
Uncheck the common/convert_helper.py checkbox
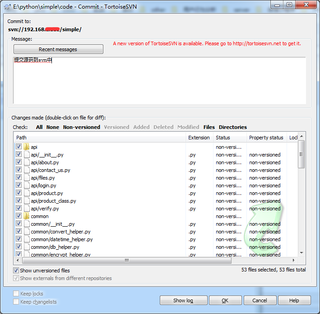(19, 231)
